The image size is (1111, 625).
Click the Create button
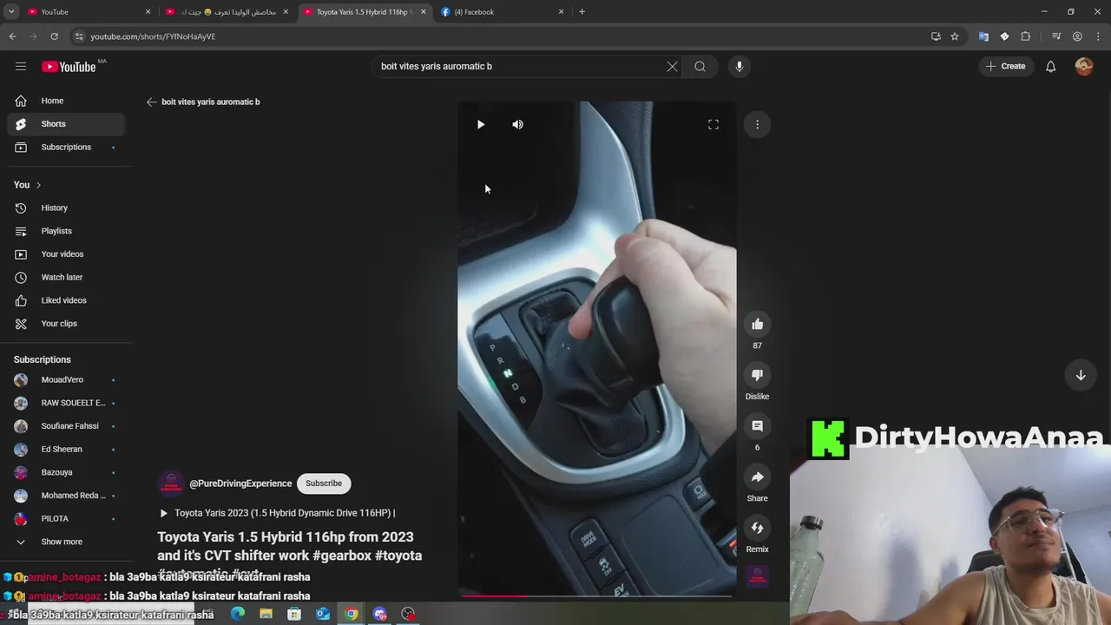pyautogui.click(x=1007, y=66)
